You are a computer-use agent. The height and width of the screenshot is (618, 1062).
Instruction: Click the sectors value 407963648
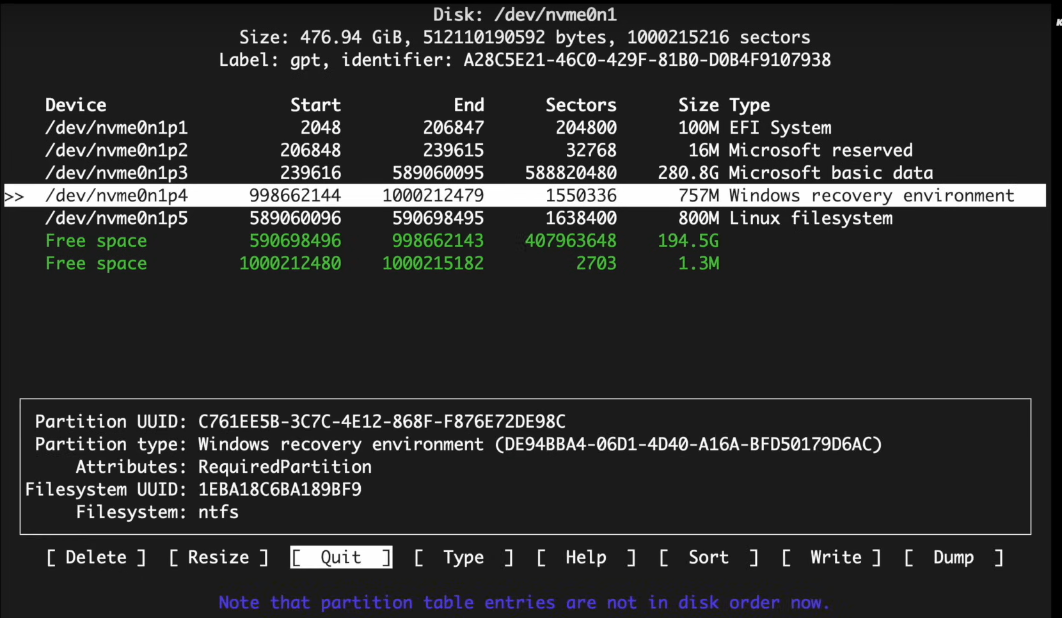click(x=571, y=241)
